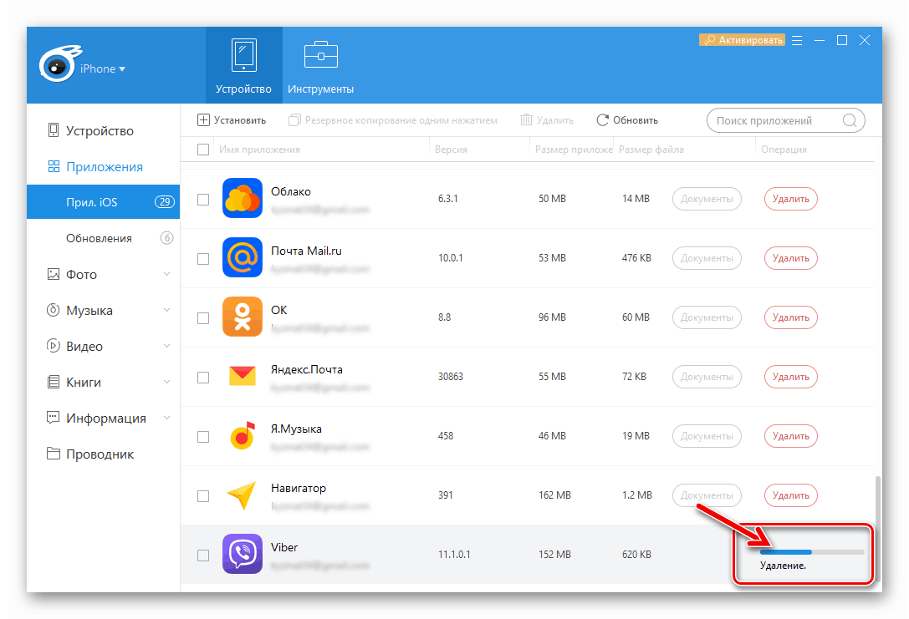909x619 pixels.
Task: Click the Навигатор arrow app icon
Action: (x=243, y=495)
